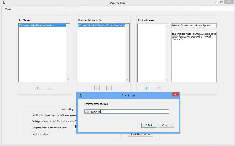Screen dimensions: 235x146
Task: Remove watched folder with minus button
Action: [x=109, y=88]
